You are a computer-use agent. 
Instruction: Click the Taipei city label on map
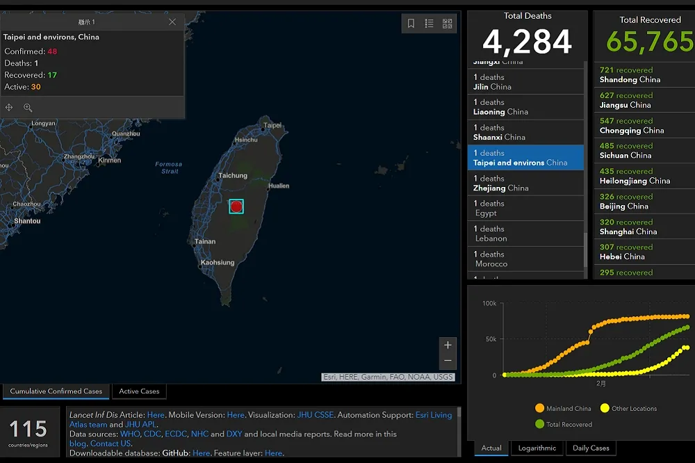272,126
